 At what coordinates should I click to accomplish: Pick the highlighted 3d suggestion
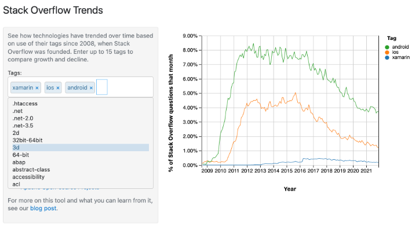(x=81, y=148)
